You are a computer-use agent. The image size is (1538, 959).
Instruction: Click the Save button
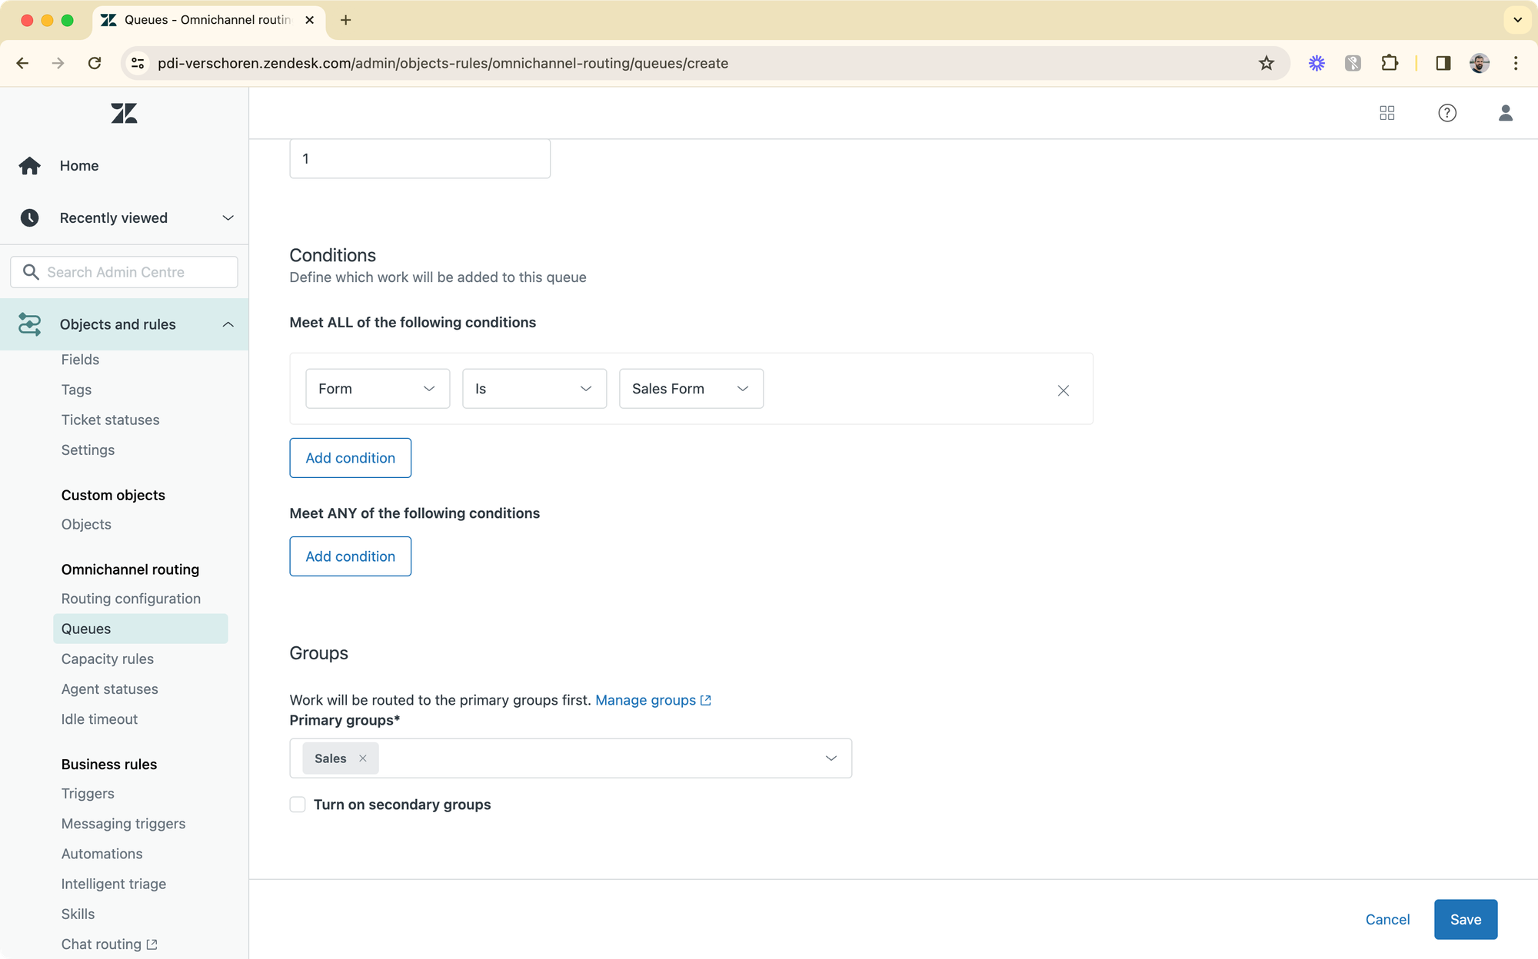[x=1465, y=919]
